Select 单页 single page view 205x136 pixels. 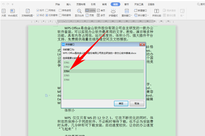coord(101,11)
